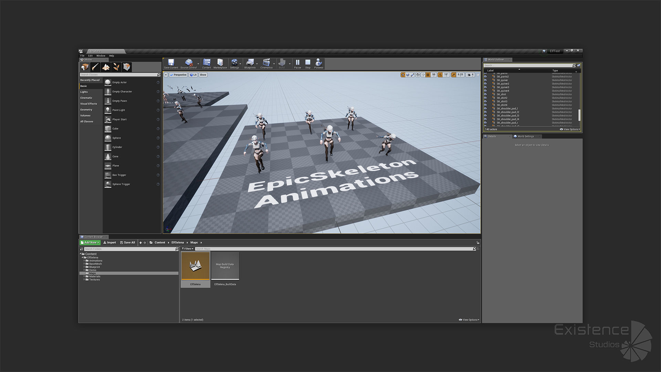The width and height of the screenshot is (661, 372).
Task: Open the Filters dropdown in the Content Browser
Action: pos(187,249)
